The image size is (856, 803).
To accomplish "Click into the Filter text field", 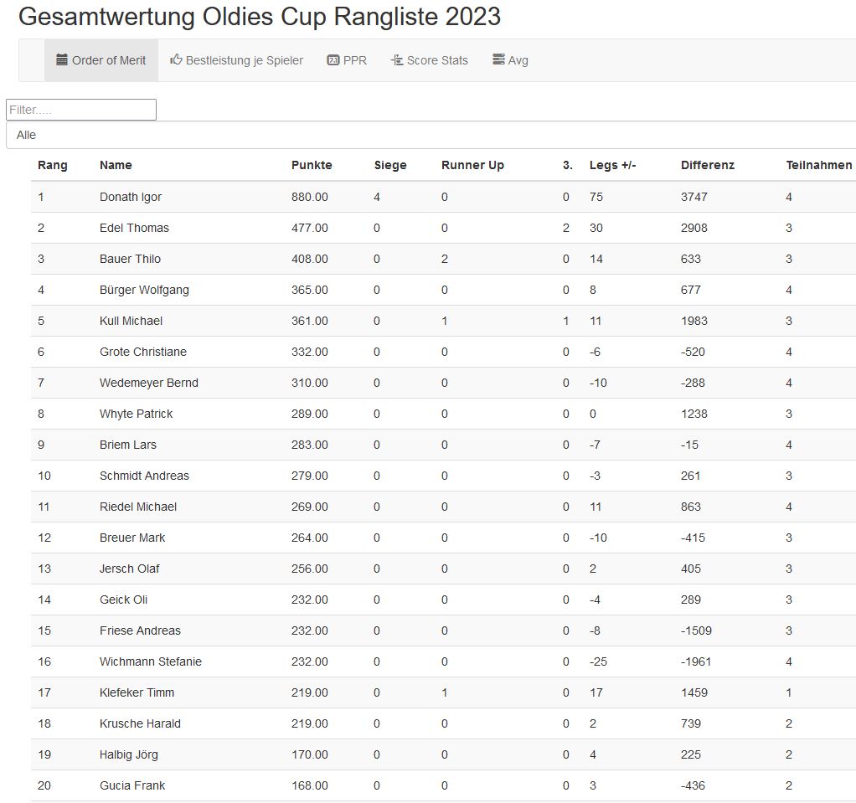I will click(x=81, y=110).
